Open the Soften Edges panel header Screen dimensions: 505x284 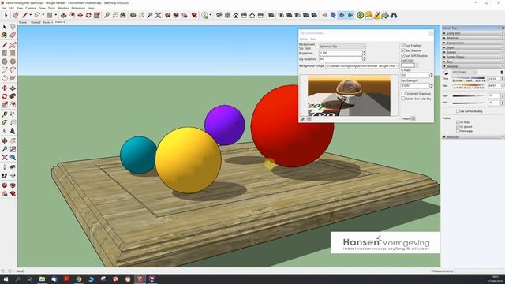pos(473,57)
